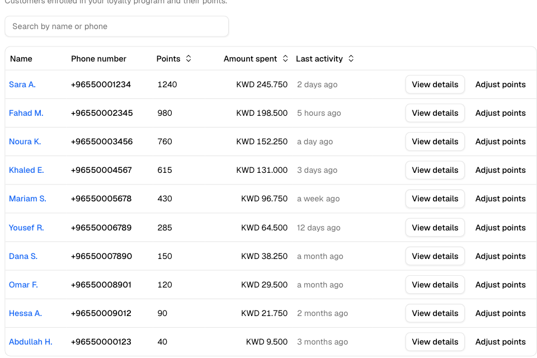Open Fahad M. customer profile link

coord(26,113)
